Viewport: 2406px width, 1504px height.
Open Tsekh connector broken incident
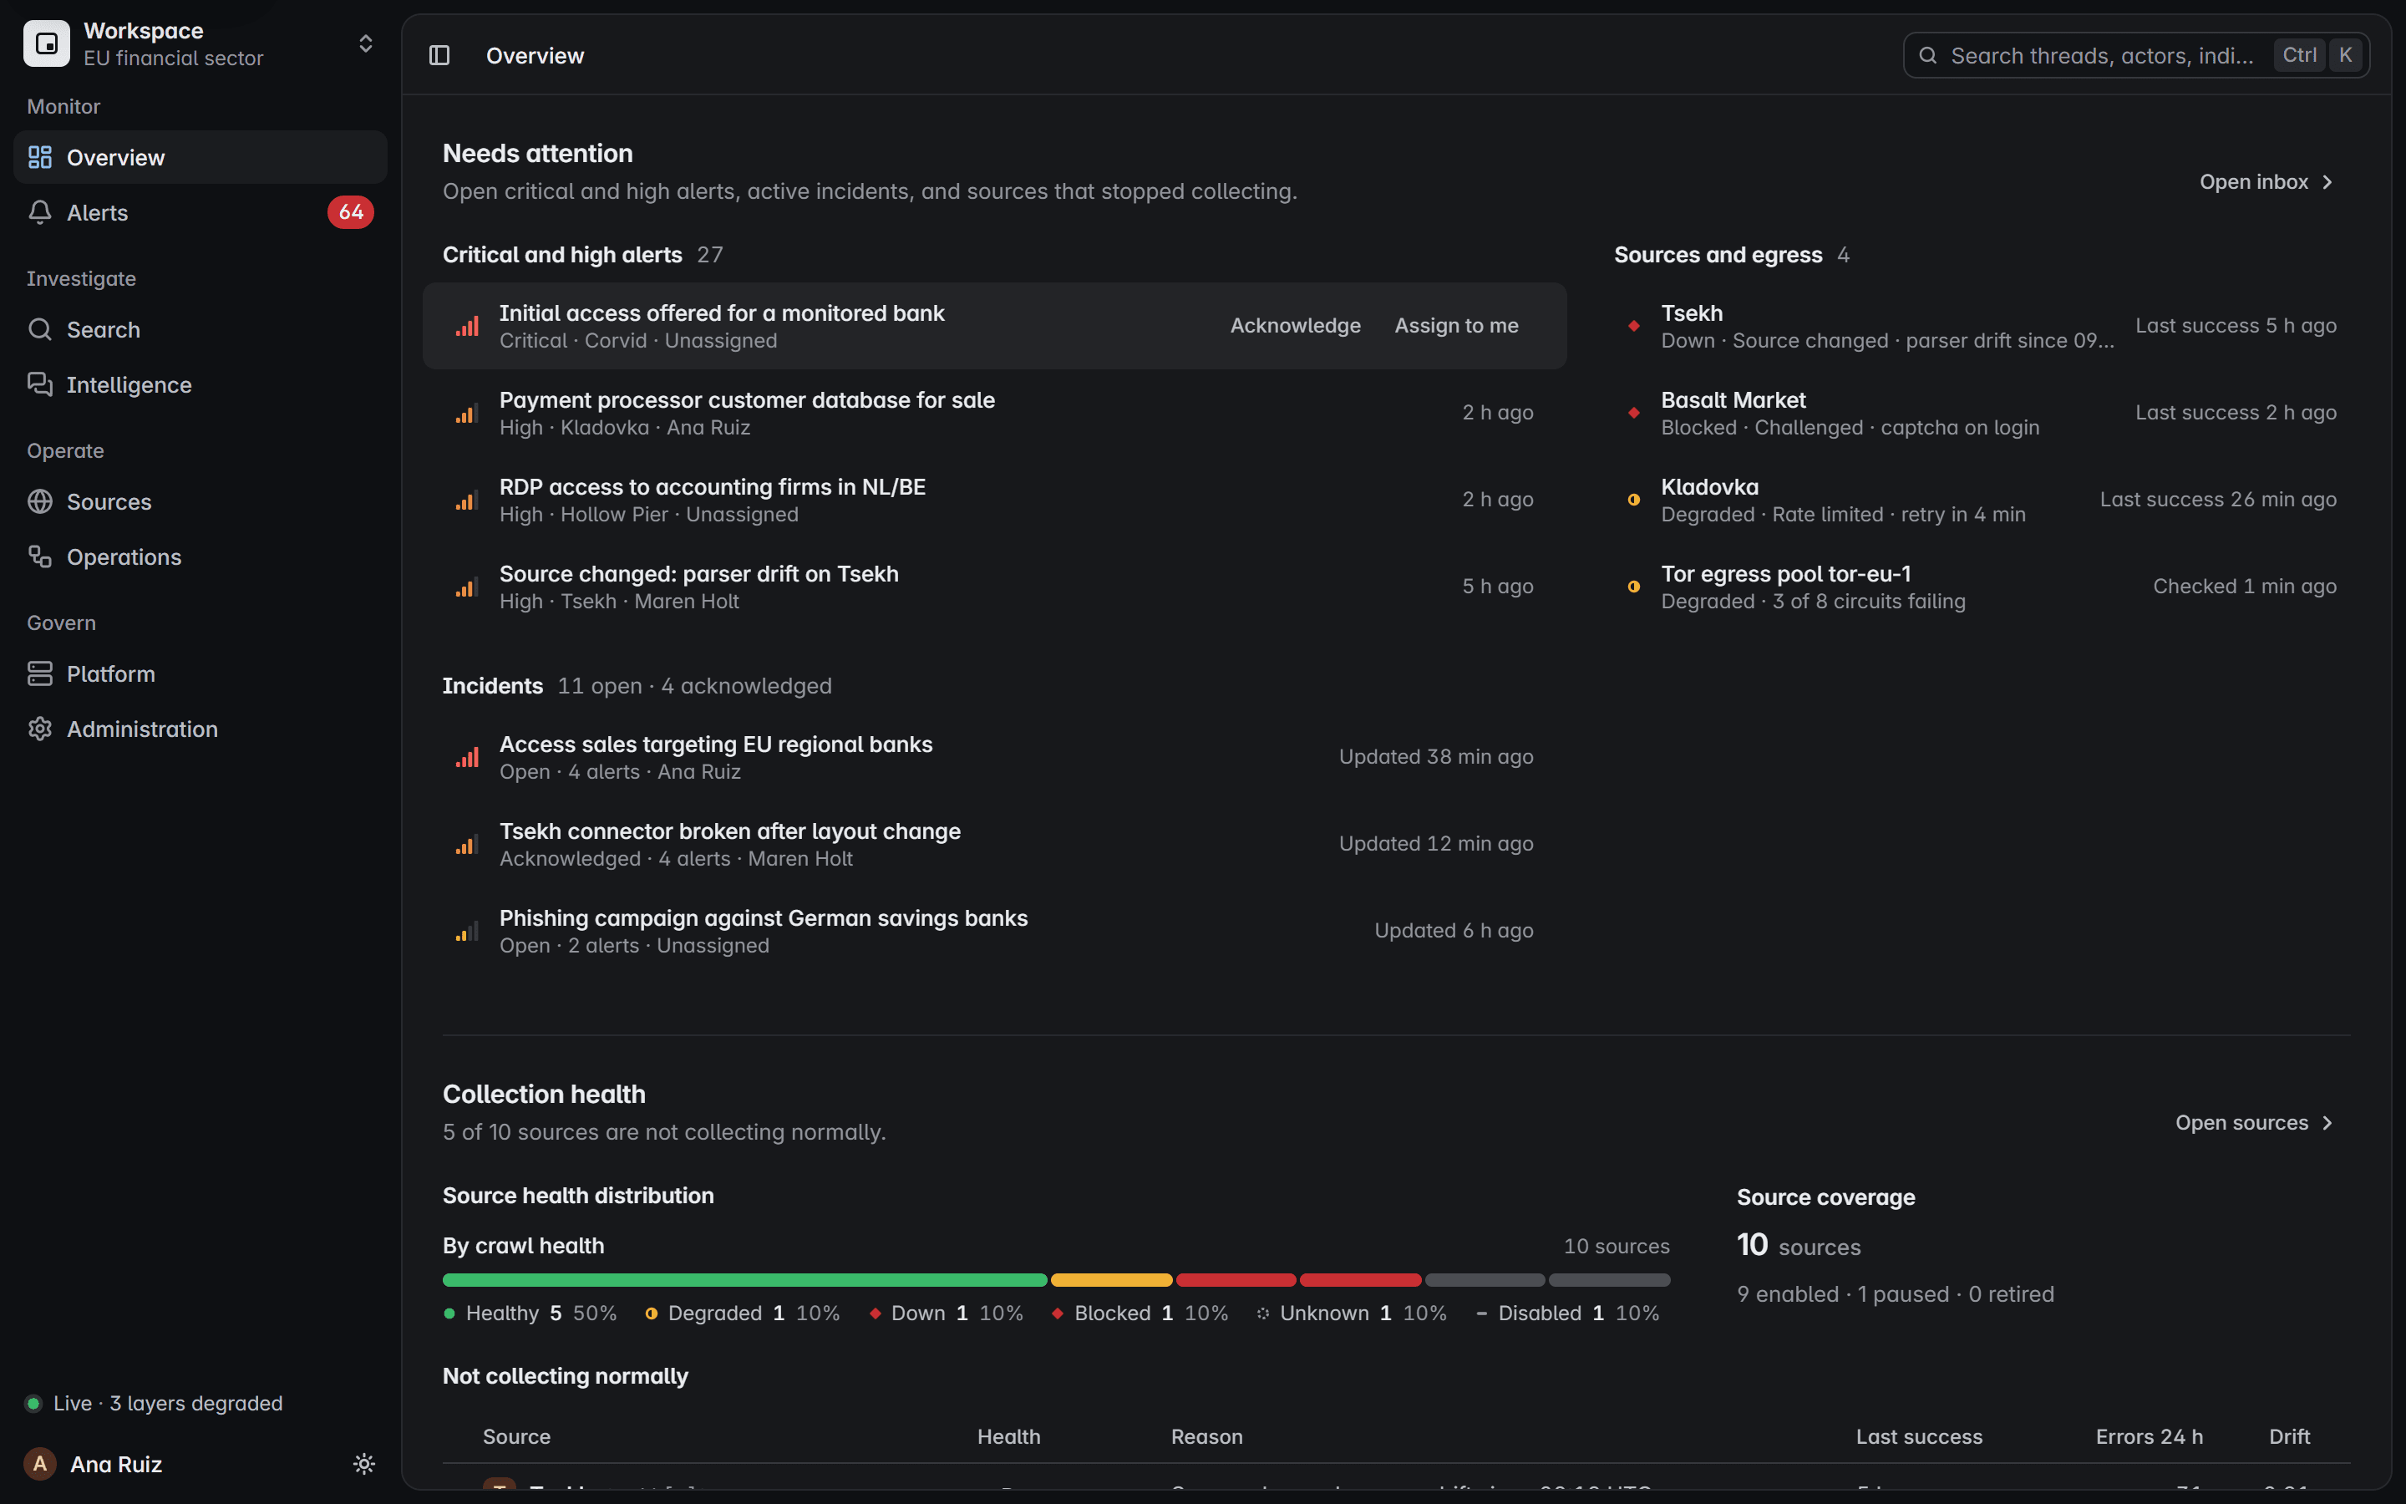pyautogui.click(x=994, y=844)
